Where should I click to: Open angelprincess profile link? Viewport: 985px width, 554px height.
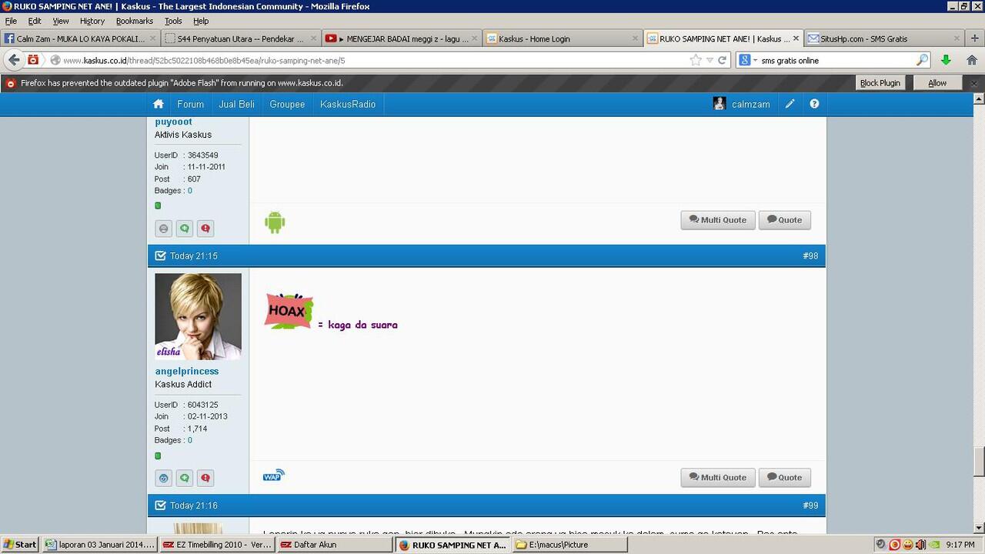point(187,371)
